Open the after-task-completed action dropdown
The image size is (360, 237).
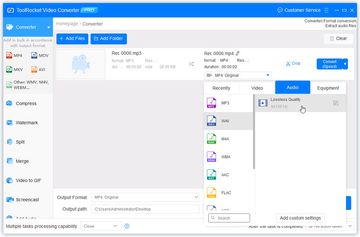pos(329,226)
